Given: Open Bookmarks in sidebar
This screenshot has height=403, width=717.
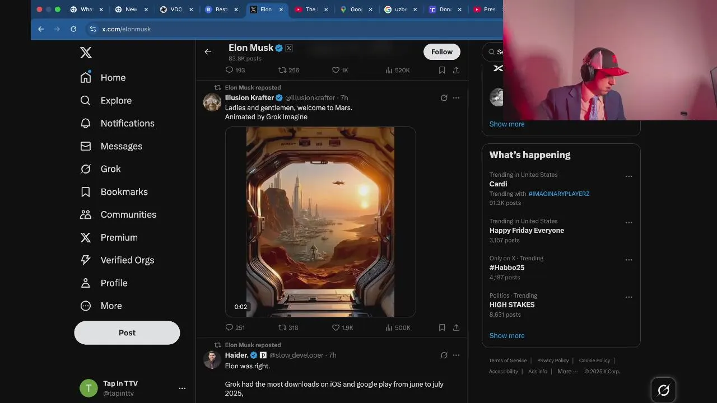Looking at the screenshot, I should (114, 192).
